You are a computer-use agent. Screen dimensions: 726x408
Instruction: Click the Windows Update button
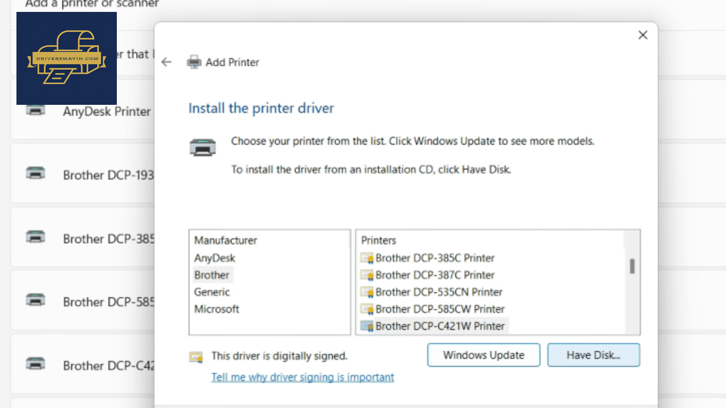pos(484,355)
